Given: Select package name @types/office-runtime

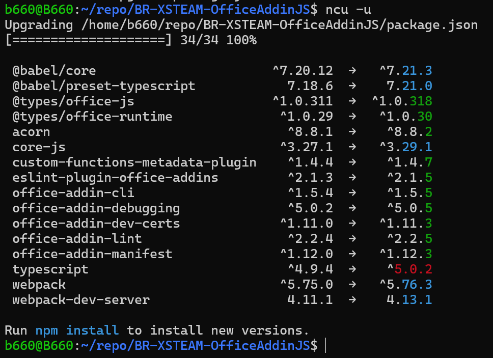Looking at the screenshot, I should [x=92, y=117].
